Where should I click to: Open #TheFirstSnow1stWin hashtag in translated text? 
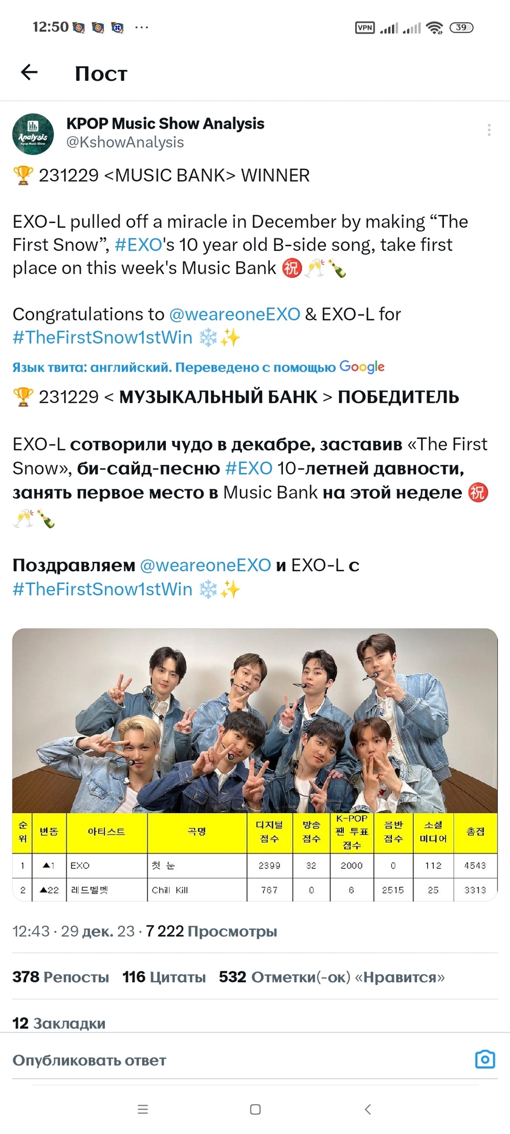click(x=102, y=589)
